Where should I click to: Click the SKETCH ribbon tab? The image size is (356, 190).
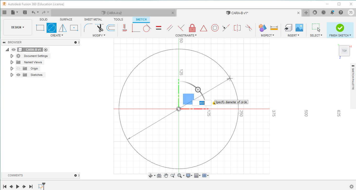point(141,19)
